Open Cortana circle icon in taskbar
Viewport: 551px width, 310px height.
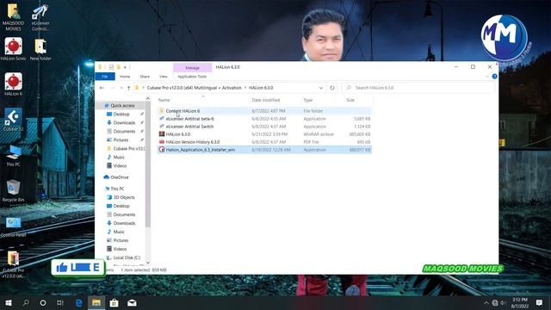(43, 302)
